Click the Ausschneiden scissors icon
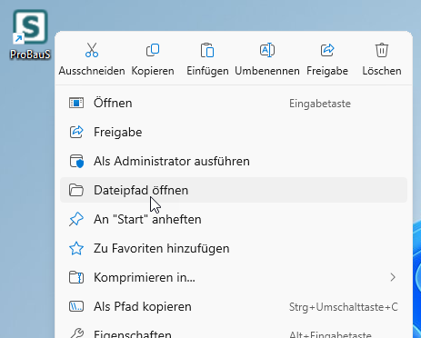 92,50
